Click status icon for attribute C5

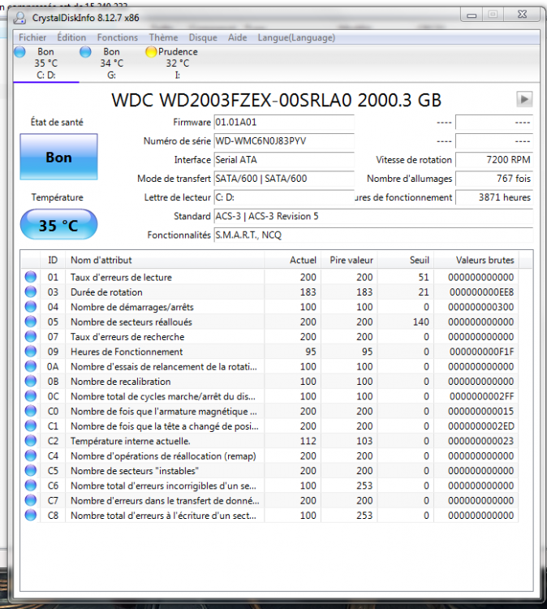pos(30,470)
